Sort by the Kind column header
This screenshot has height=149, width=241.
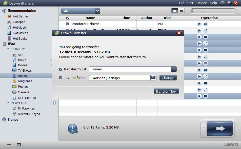tap(168, 18)
